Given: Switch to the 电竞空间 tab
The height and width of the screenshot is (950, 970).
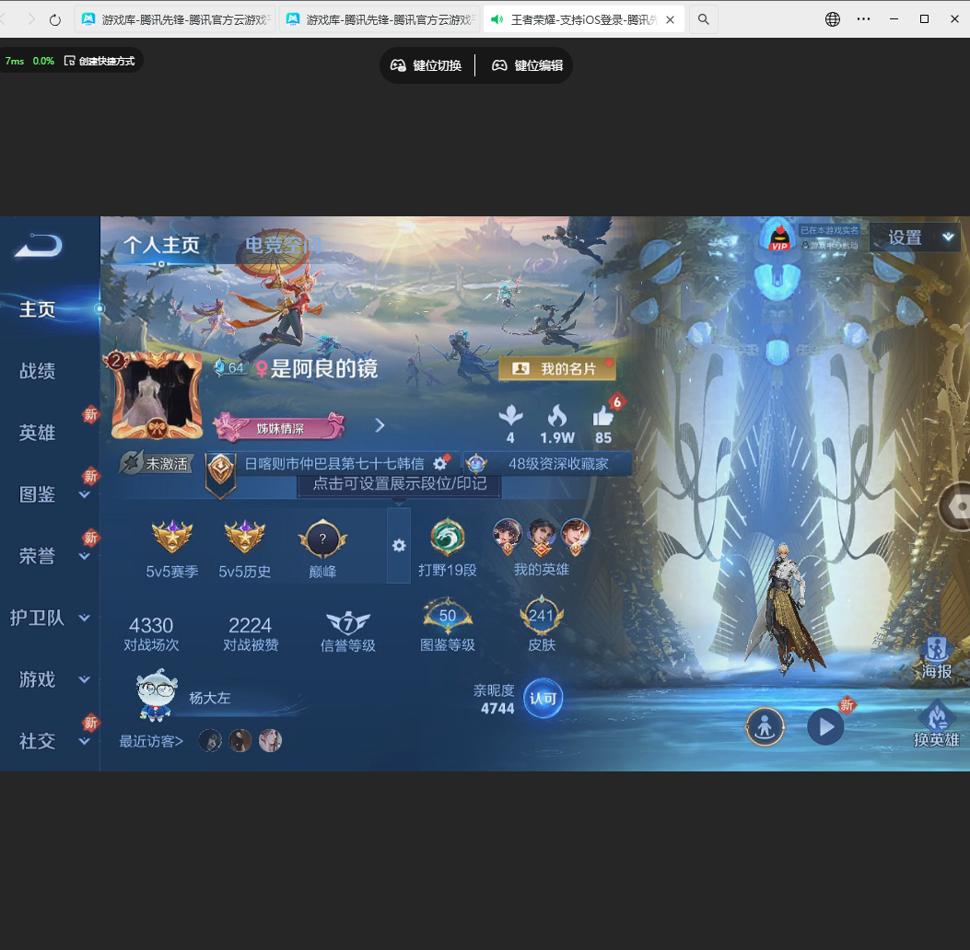Looking at the screenshot, I should [284, 245].
